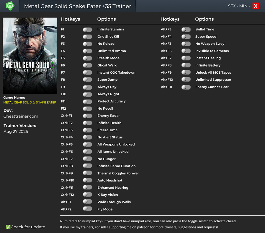The image size is (265, 233).
Task: Toggle Enemy Cannot Hear switch
Action: click(186, 87)
